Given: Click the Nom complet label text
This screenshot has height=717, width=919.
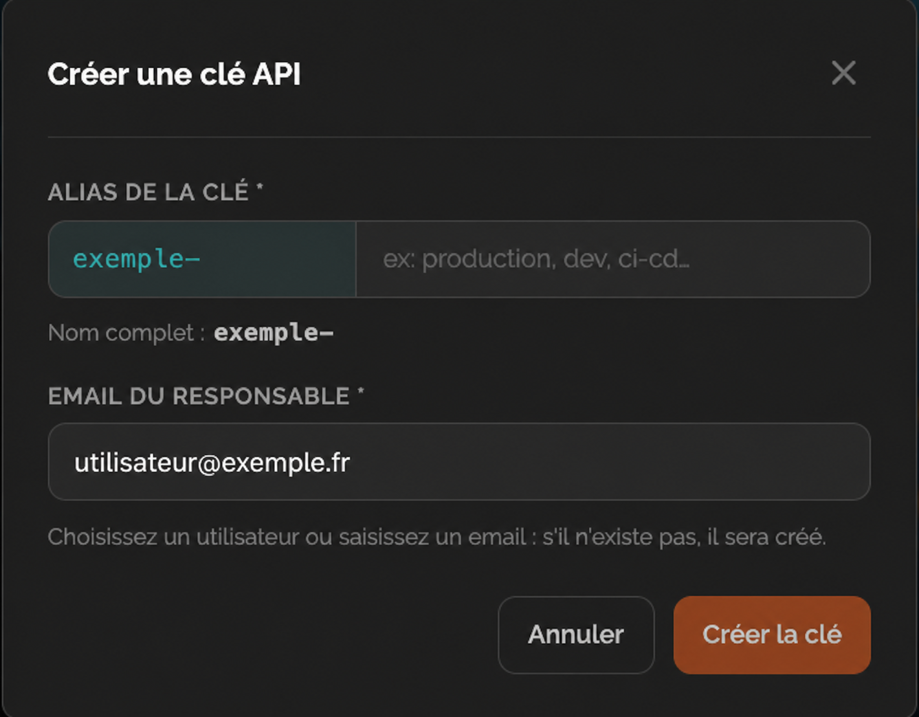Looking at the screenshot, I should 126,333.
